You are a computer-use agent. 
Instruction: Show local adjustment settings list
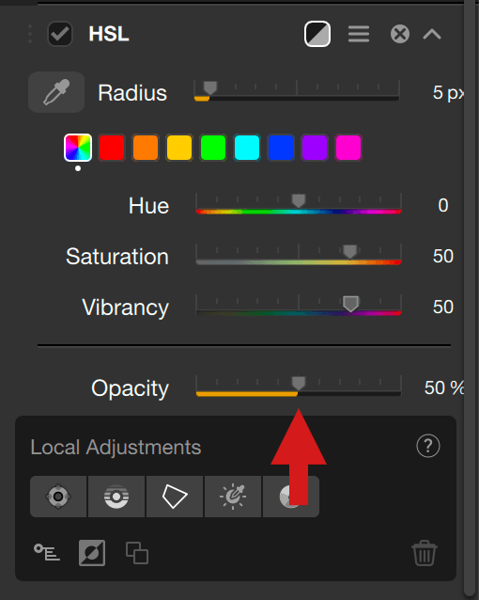tap(47, 552)
